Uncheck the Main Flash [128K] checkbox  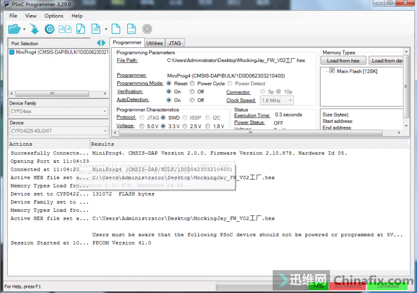coord(332,71)
